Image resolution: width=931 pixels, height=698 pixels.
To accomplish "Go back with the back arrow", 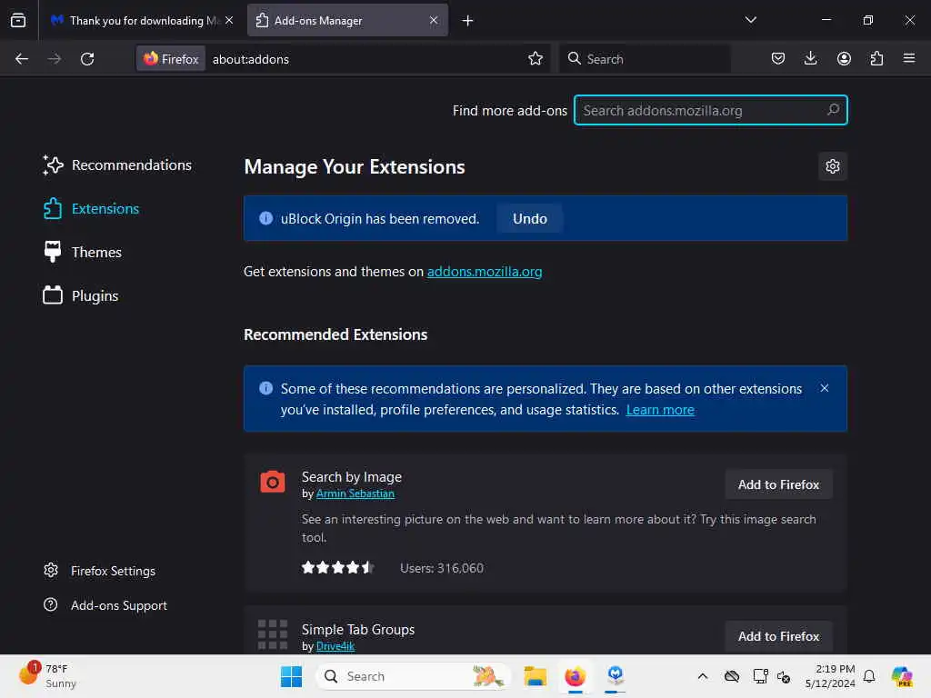I will (x=22, y=59).
